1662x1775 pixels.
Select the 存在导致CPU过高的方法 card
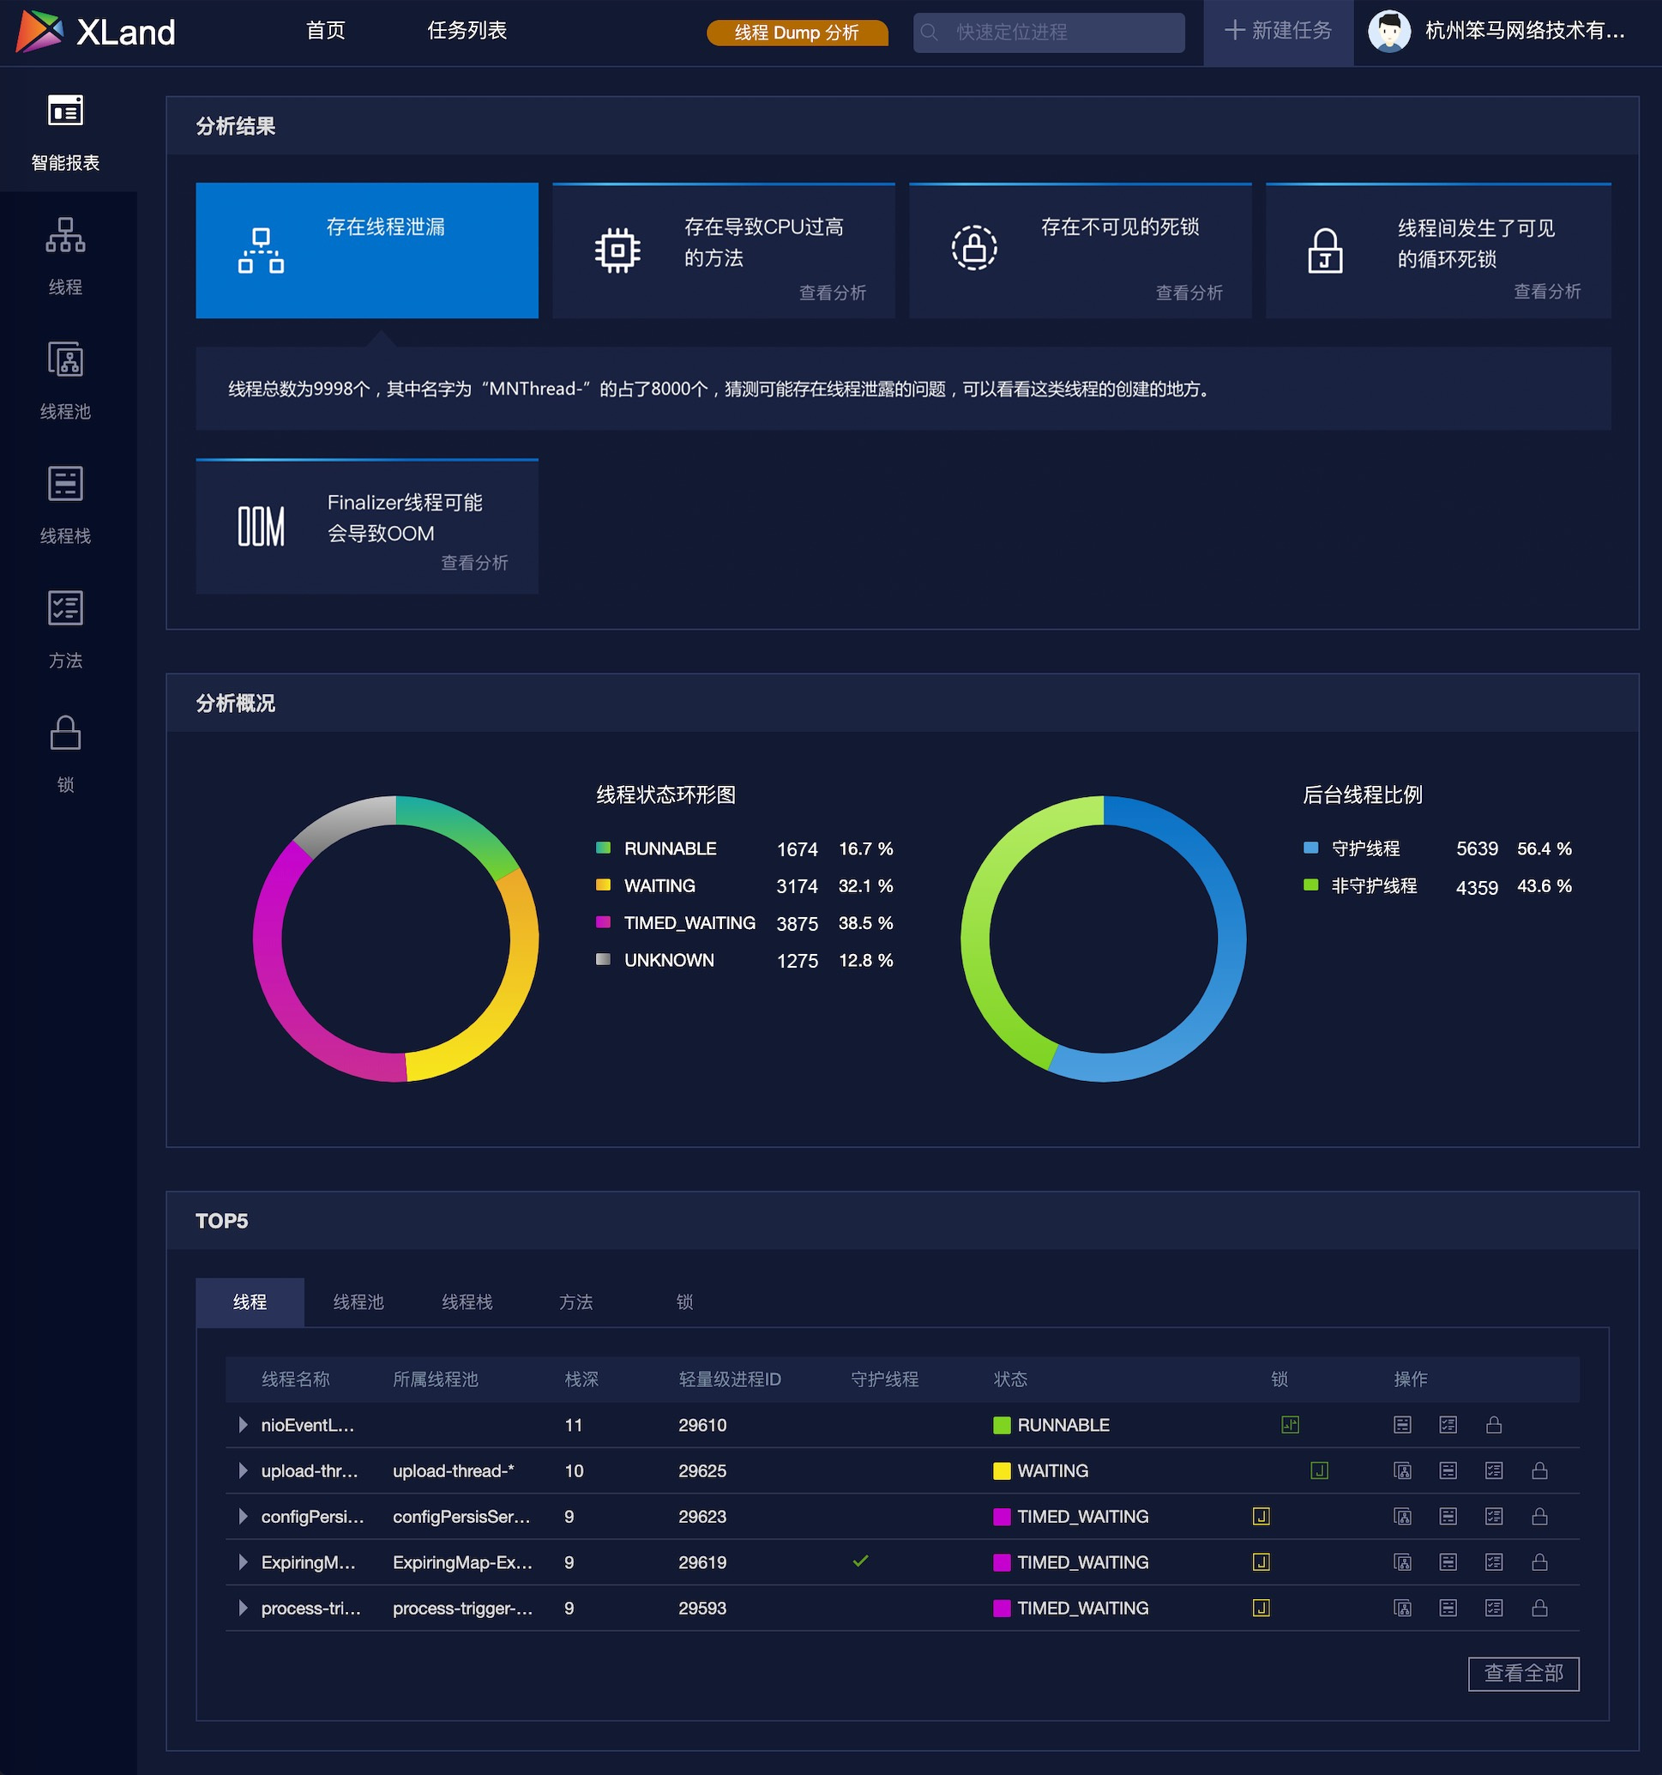pos(724,250)
